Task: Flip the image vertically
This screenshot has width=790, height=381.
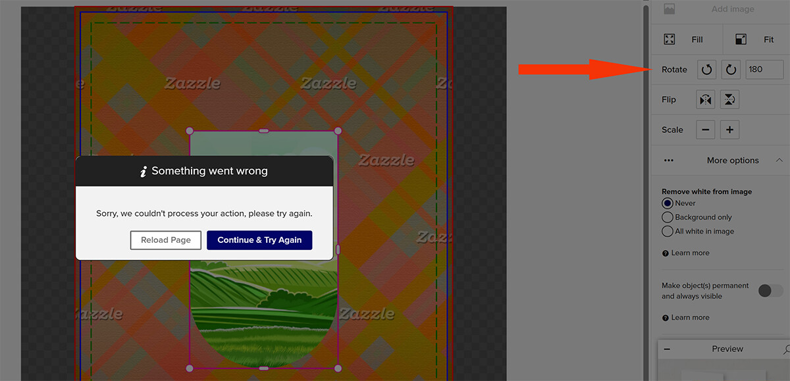Action: coord(729,100)
